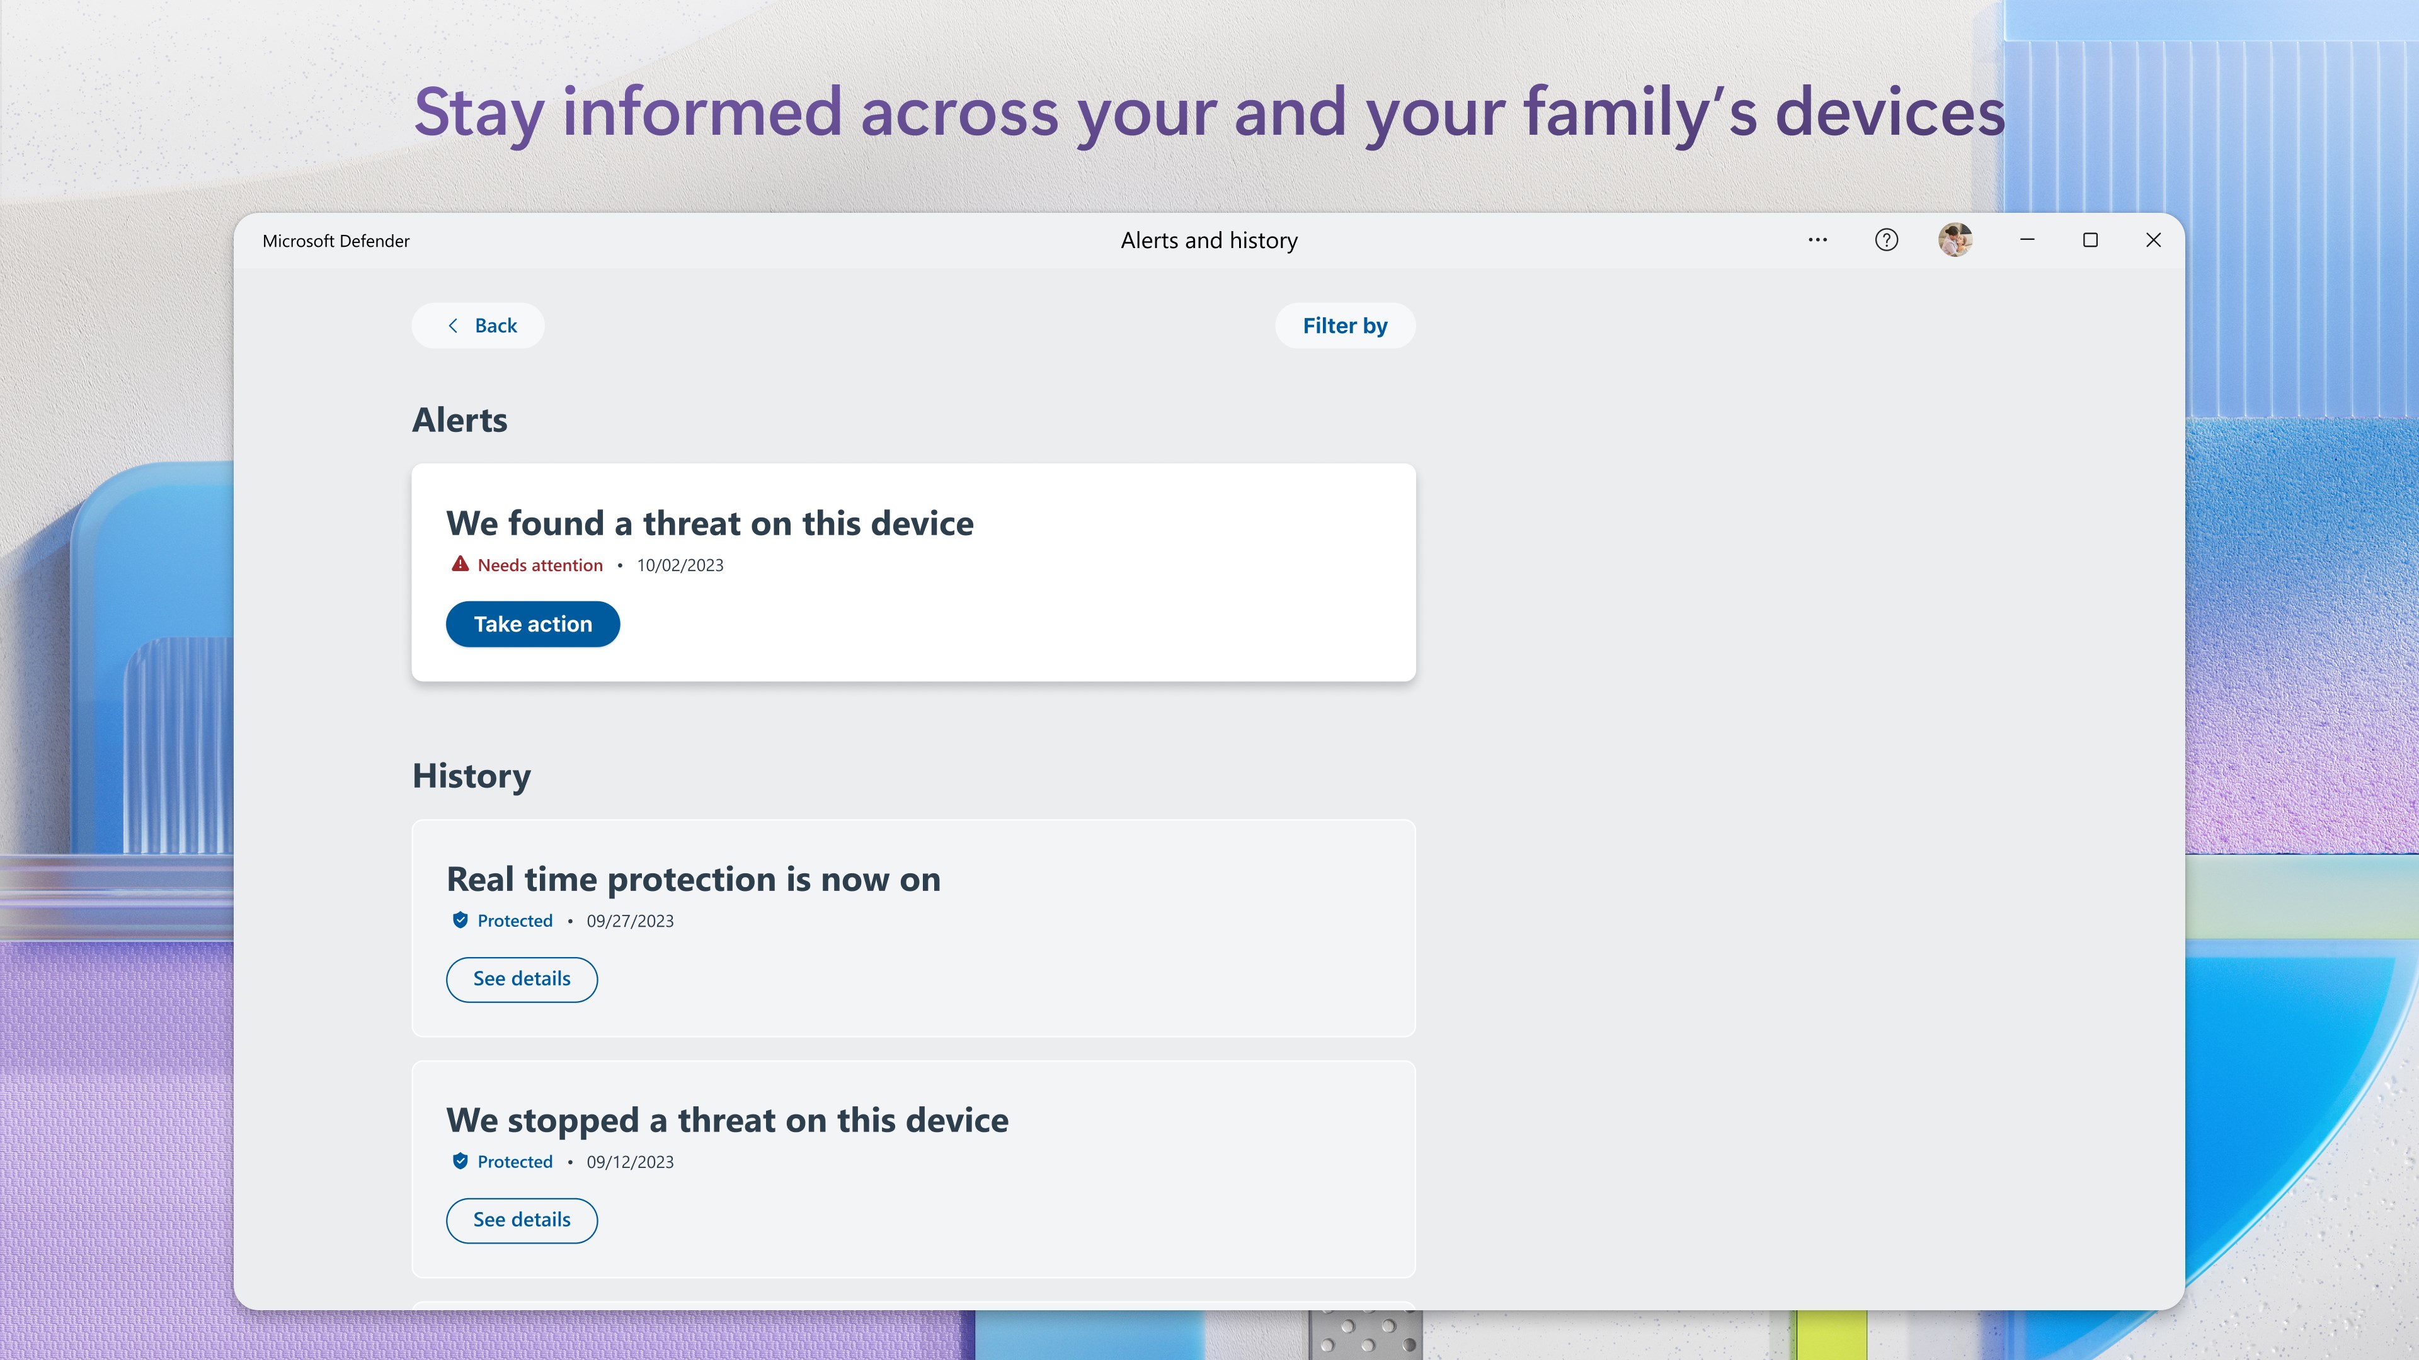Open the Filter by options
2419x1360 pixels.
1345,325
